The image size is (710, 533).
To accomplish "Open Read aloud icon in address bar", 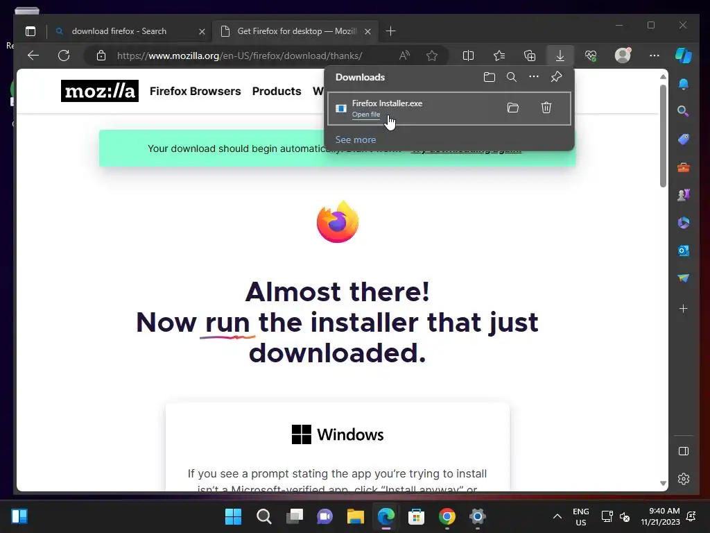I will pos(404,56).
